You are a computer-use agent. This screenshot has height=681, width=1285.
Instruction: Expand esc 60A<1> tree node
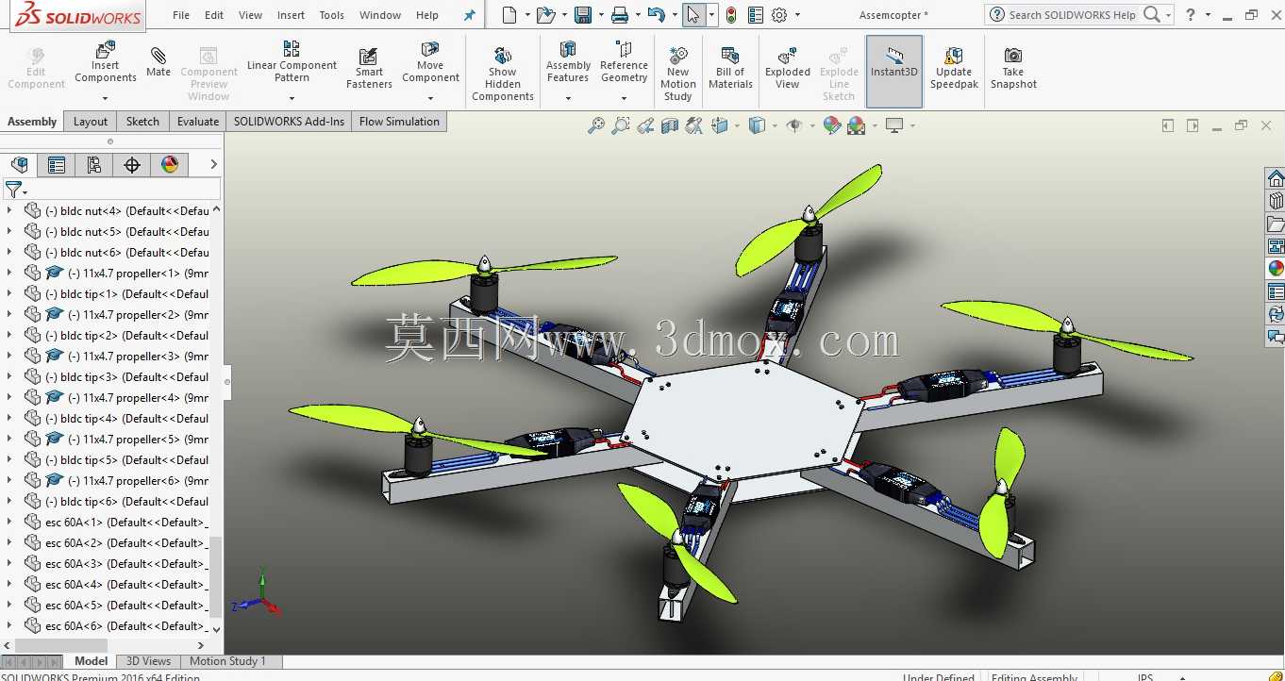pyautogui.click(x=9, y=522)
